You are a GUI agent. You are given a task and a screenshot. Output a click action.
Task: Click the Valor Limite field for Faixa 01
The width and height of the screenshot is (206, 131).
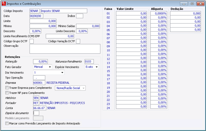131,13
